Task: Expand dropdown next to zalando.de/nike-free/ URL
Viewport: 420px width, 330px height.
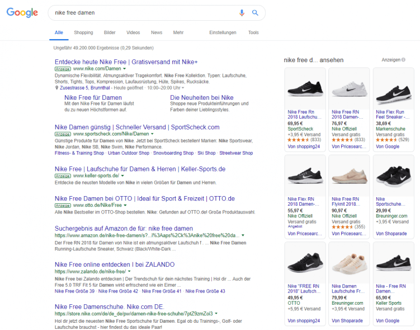Action: tap(129, 272)
